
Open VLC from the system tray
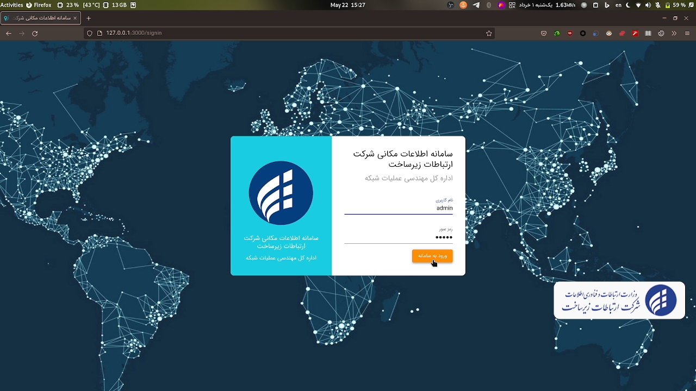point(463,5)
